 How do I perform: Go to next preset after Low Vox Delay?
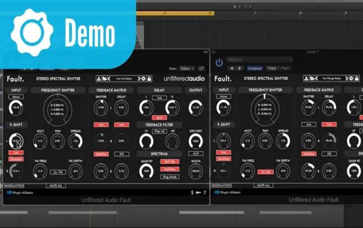[x=139, y=79]
